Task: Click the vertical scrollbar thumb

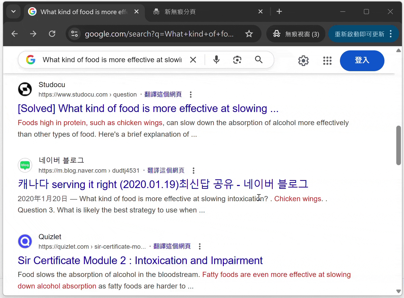Action: pos(398,145)
